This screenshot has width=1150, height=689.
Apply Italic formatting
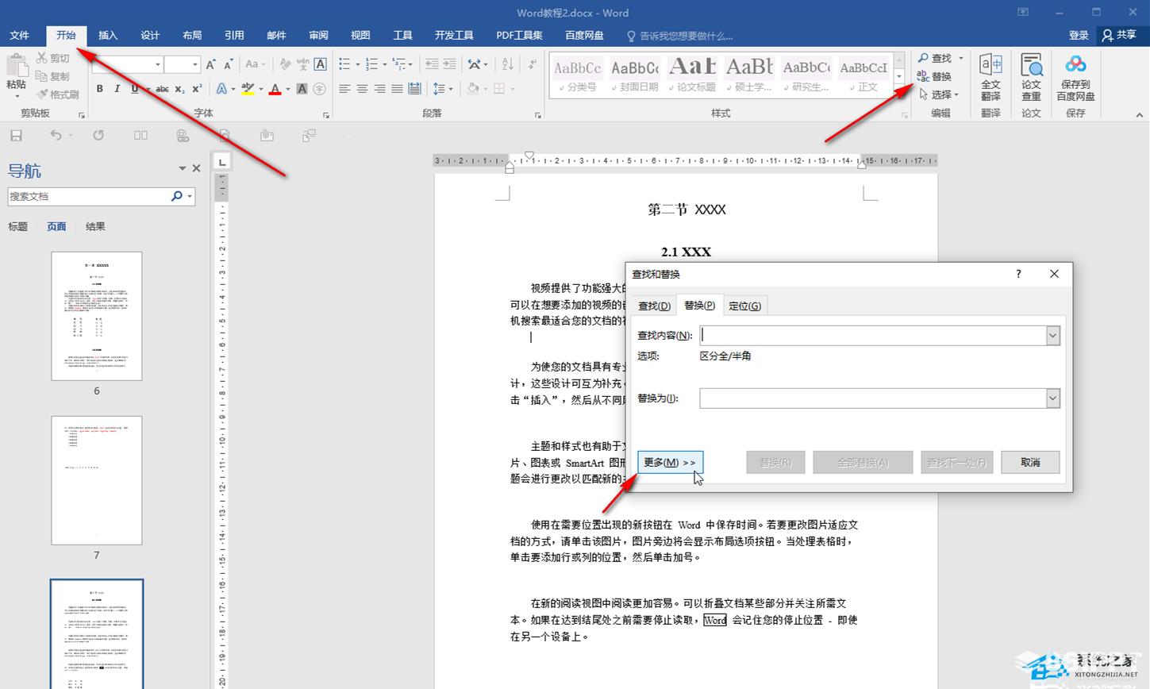tap(117, 89)
